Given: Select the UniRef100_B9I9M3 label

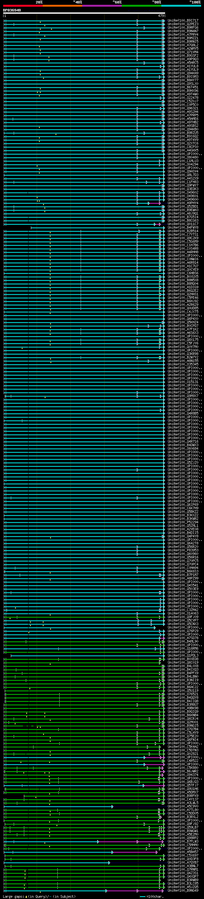Looking at the screenshot, I should point(183,77).
